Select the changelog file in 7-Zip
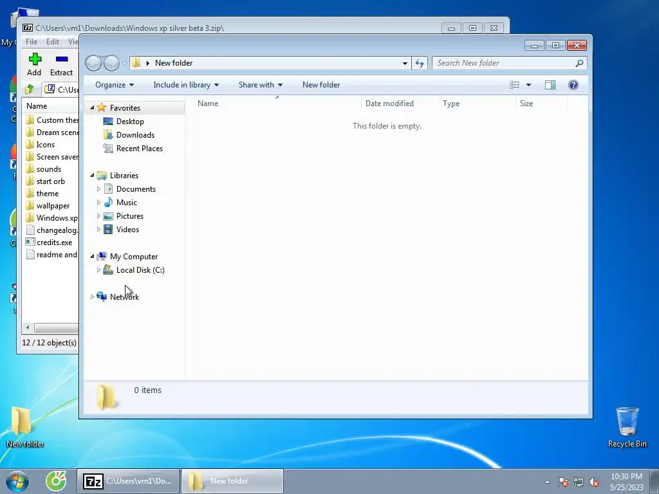The height and width of the screenshot is (494, 659). [51, 230]
